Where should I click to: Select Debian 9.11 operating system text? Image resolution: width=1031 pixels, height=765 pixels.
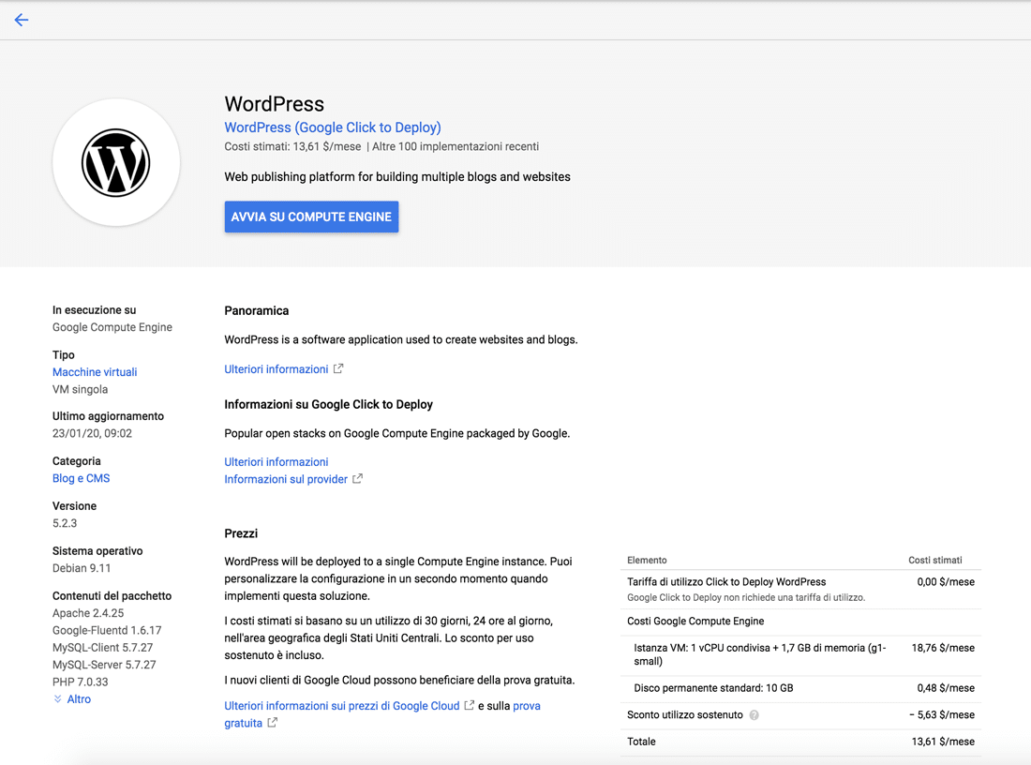click(82, 568)
